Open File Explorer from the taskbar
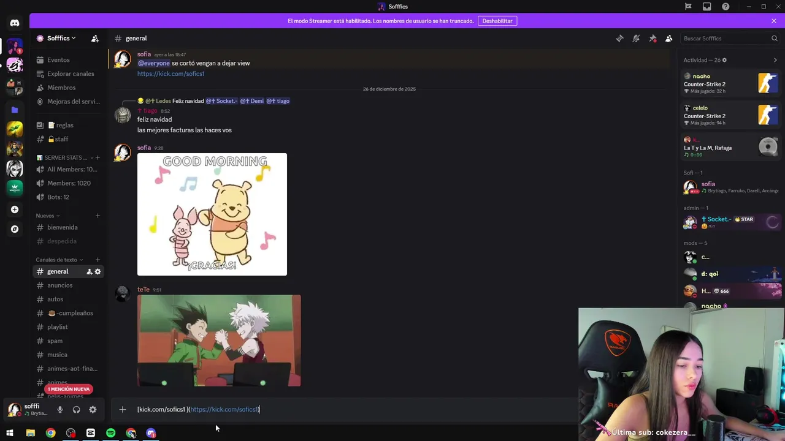Viewport: 785px width, 441px height. pos(31,433)
